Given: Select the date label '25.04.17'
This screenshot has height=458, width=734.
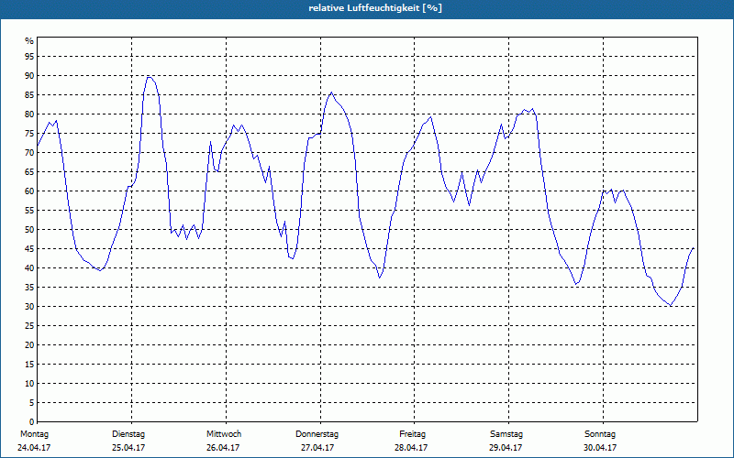Looking at the screenshot, I should (x=128, y=448).
